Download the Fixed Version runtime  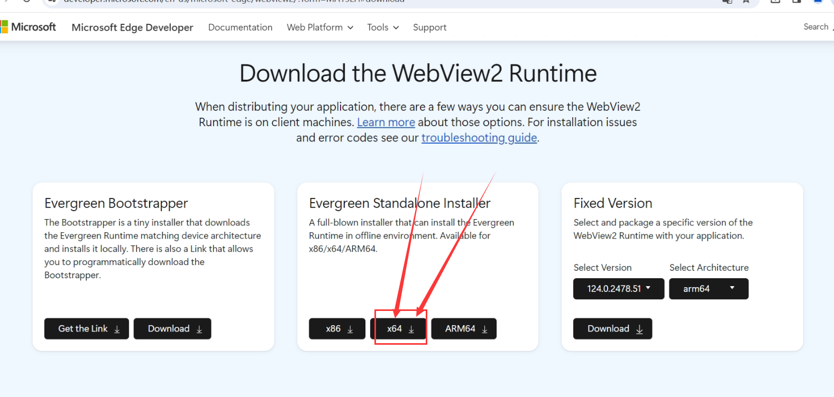tap(612, 329)
